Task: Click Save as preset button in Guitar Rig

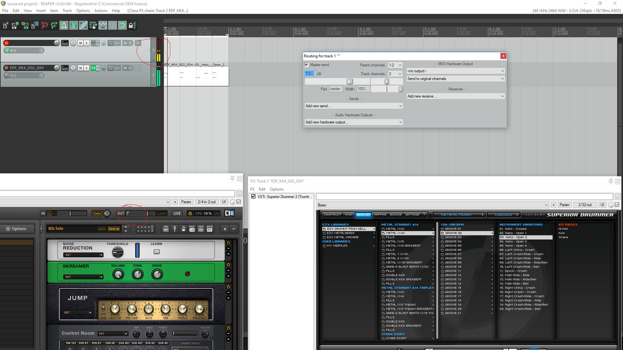Action: click(x=113, y=228)
